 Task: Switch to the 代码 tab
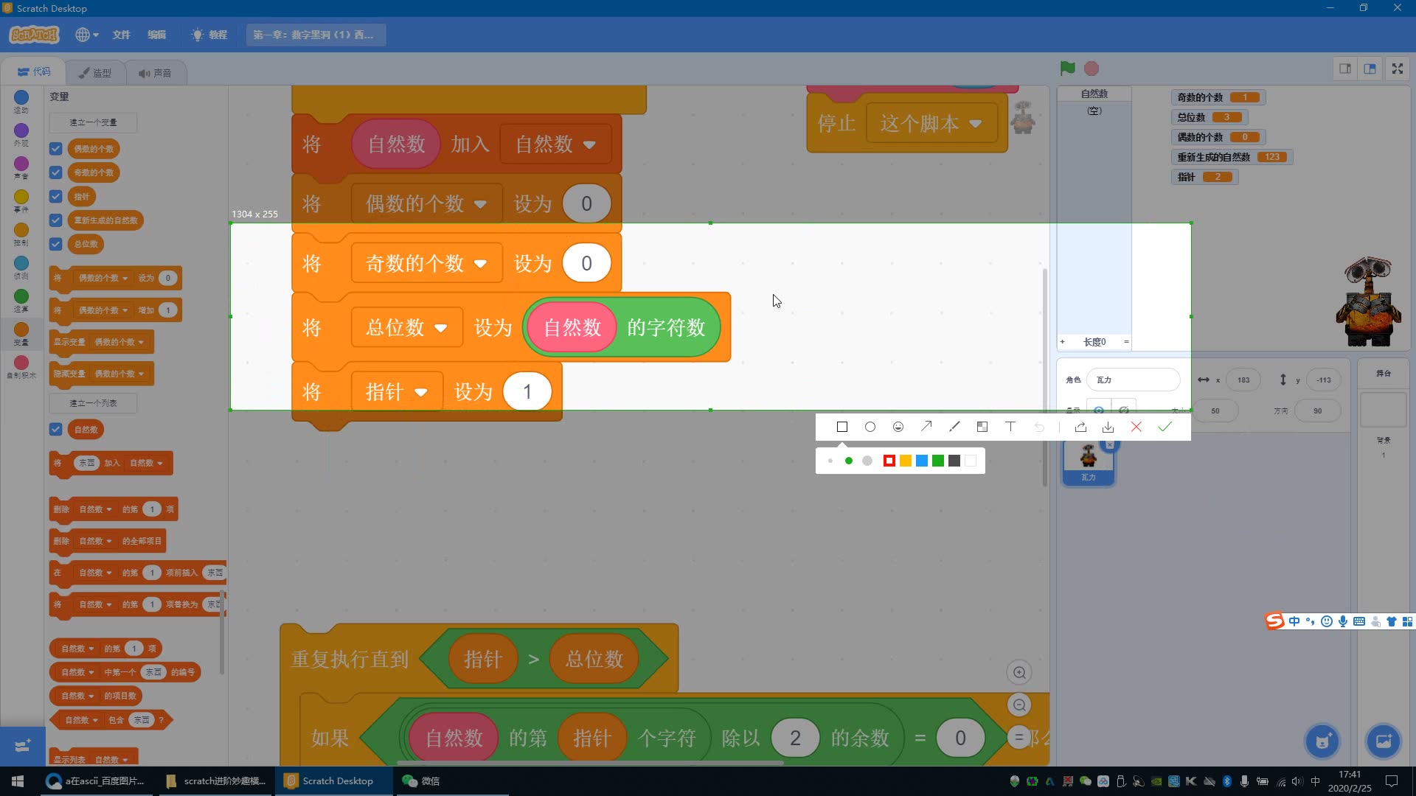(34, 72)
